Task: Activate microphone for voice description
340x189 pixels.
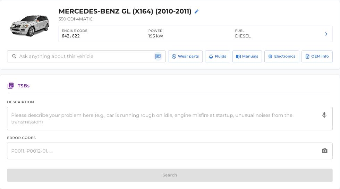Action: click(324, 115)
